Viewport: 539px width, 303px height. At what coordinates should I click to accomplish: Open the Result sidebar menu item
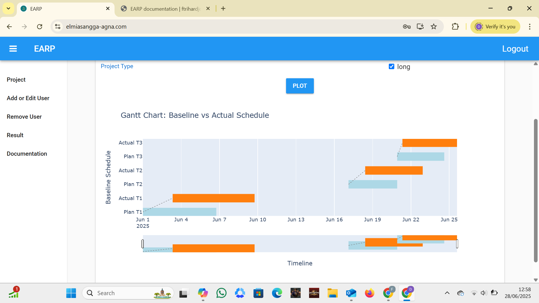(15, 135)
